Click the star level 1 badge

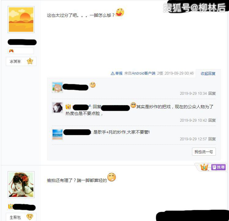coord(30,61)
